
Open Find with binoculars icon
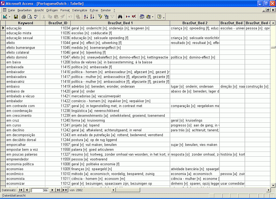pyautogui.click(x=120, y=17)
